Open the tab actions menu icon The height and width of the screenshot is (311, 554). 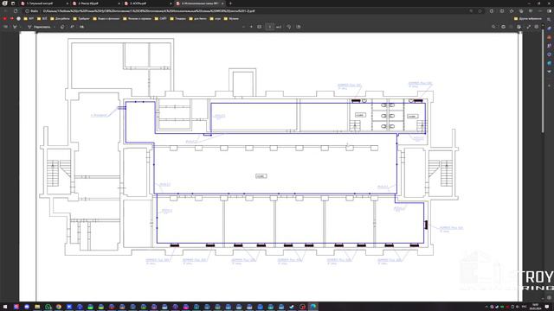click(x=13, y=3)
